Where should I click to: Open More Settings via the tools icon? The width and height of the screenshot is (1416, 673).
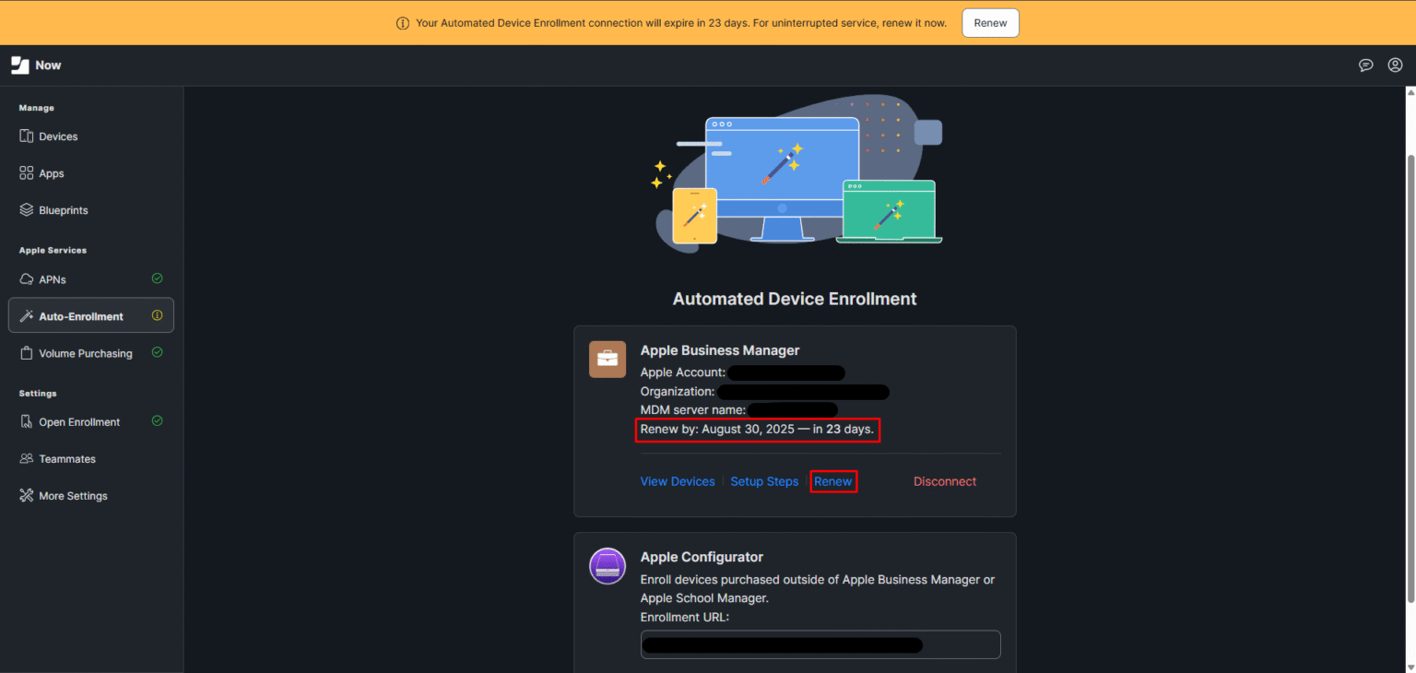click(x=26, y=495)
